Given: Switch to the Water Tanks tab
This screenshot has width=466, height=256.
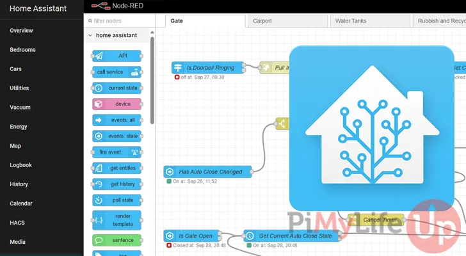Looking at the screenshot, I should (370, 20).
